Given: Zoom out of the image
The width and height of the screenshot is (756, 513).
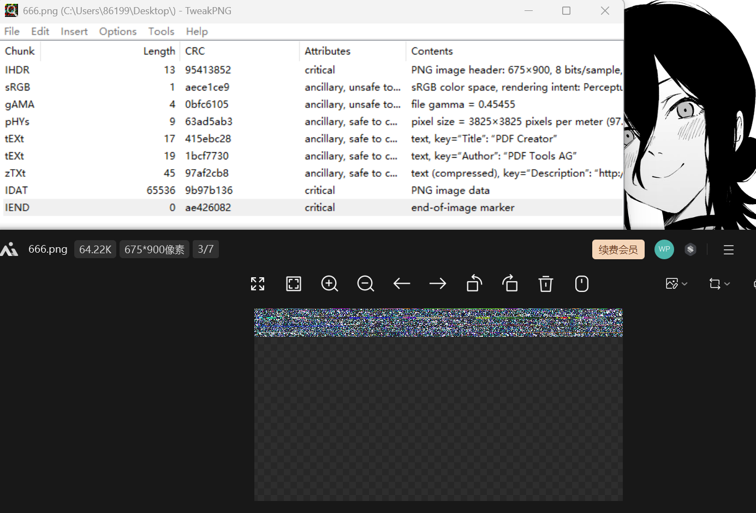Looking at the screenshot, I should [x=366, y=284].
